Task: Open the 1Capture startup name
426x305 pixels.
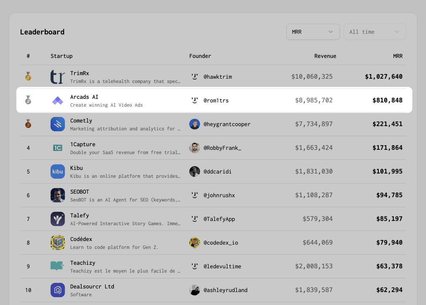Action: pyautogui.click(x=83, y=144)
